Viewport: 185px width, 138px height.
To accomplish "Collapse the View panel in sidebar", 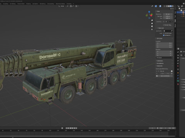I will (x=158, y=11).
